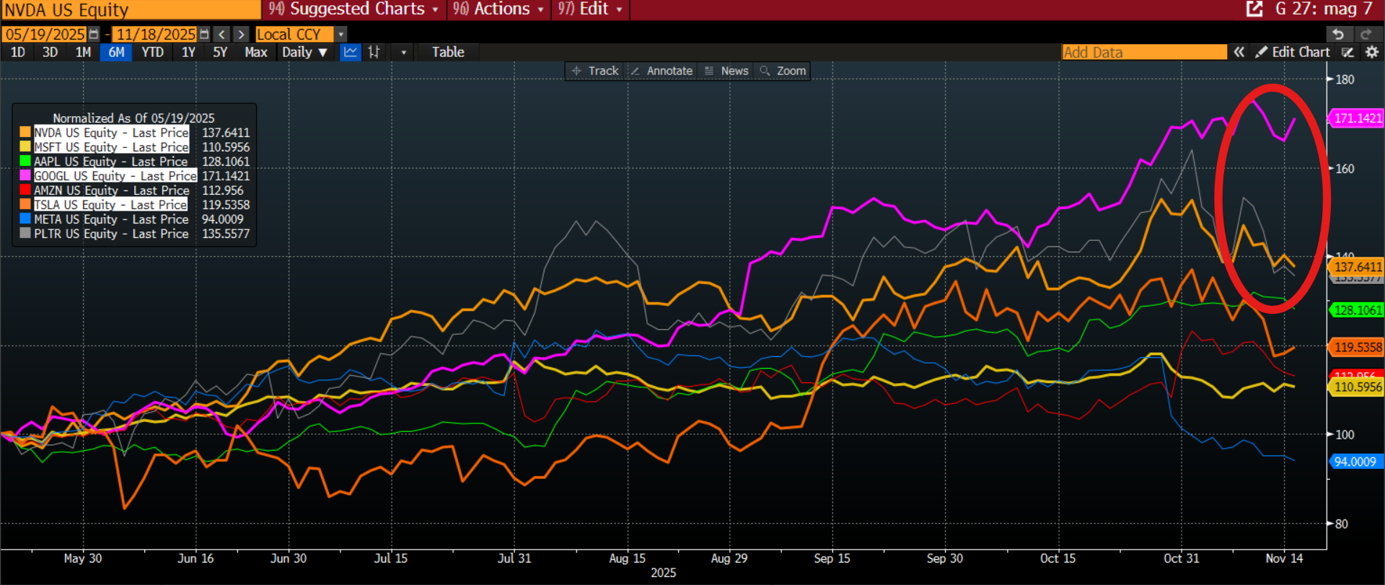
Task: Click the Edit Chart button
Action: pyautogui.click(x=1292, y=52)
